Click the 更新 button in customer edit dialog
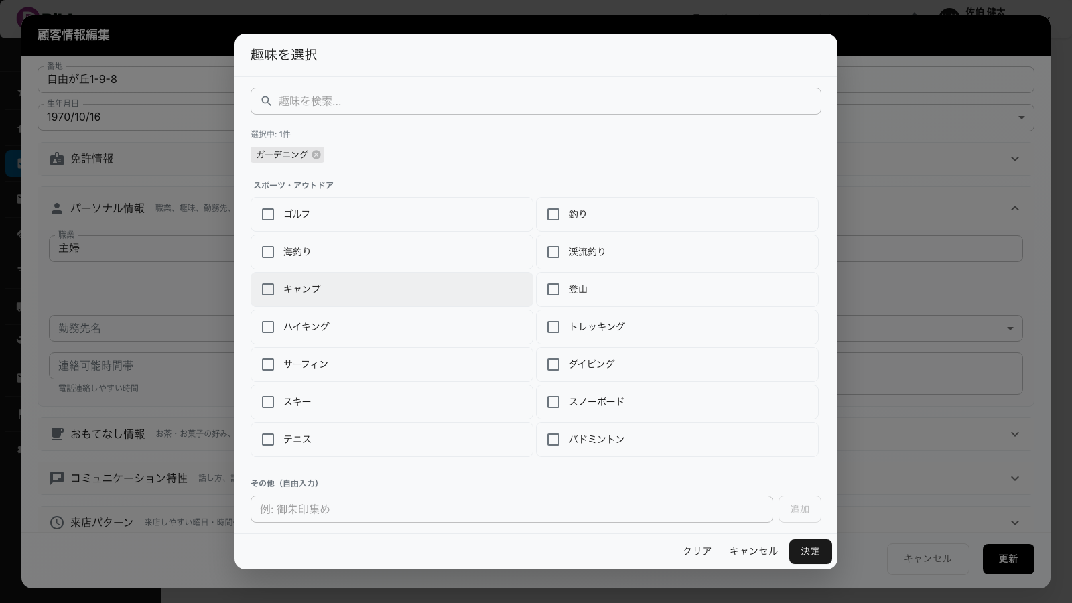Image resolution: width=1072 pixels, height=603 pixels. [1008, 559]
